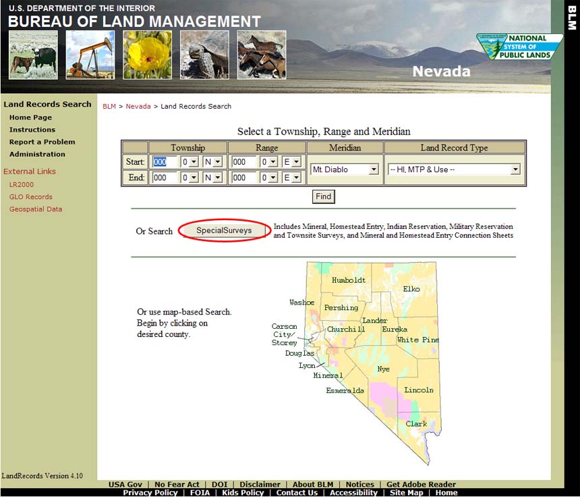Viewport: 580px width, 497px height.
Task: Open End Township fraction dropdown
Action: pos(190,178)
